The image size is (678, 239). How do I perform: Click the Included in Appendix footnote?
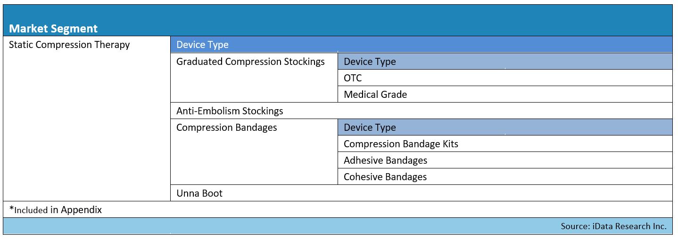tap(56, 210)
